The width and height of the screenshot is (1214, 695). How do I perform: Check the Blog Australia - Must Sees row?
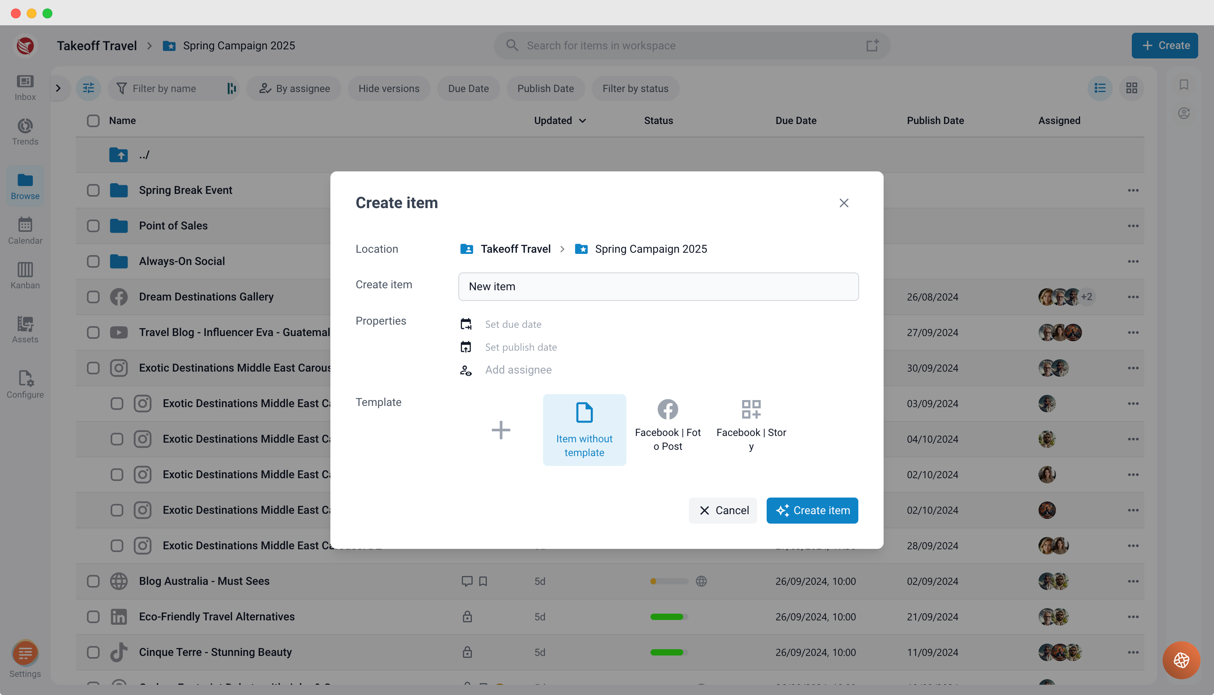pyautogui.click(x=93, y=581)
